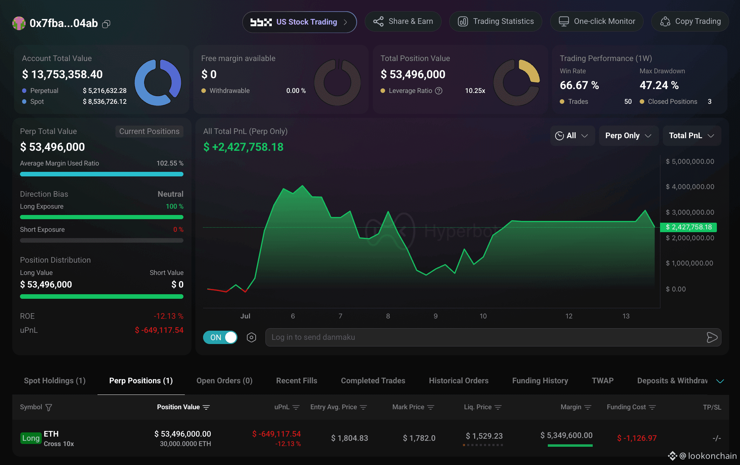
Task: Open Share & Earn
Action: click(403, 21)
